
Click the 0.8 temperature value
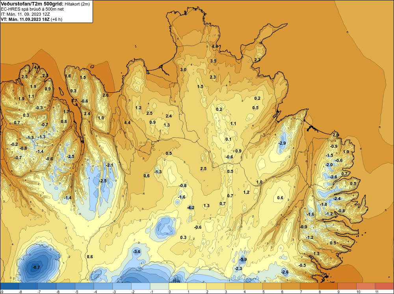tap(64, 121)
